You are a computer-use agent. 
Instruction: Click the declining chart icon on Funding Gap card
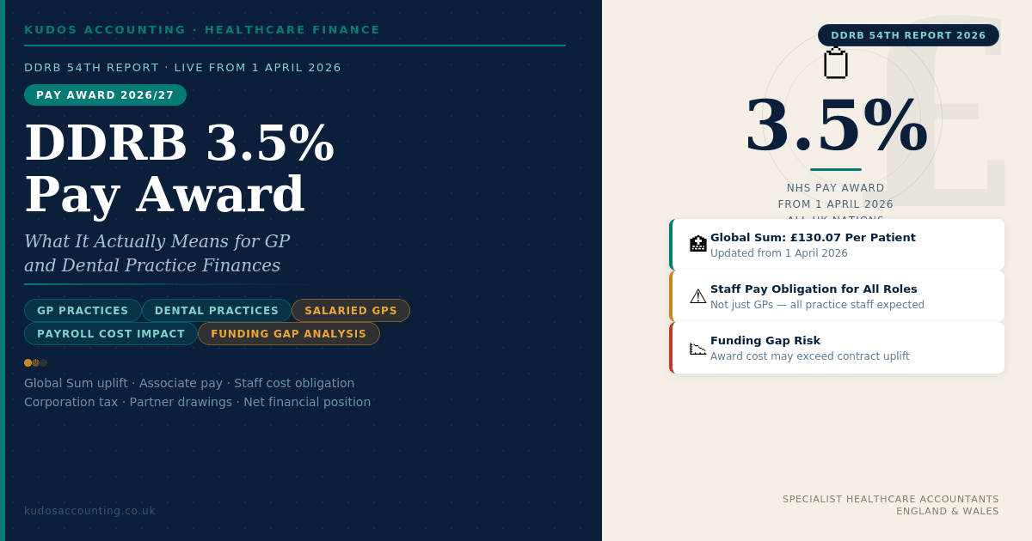point(698,348)
